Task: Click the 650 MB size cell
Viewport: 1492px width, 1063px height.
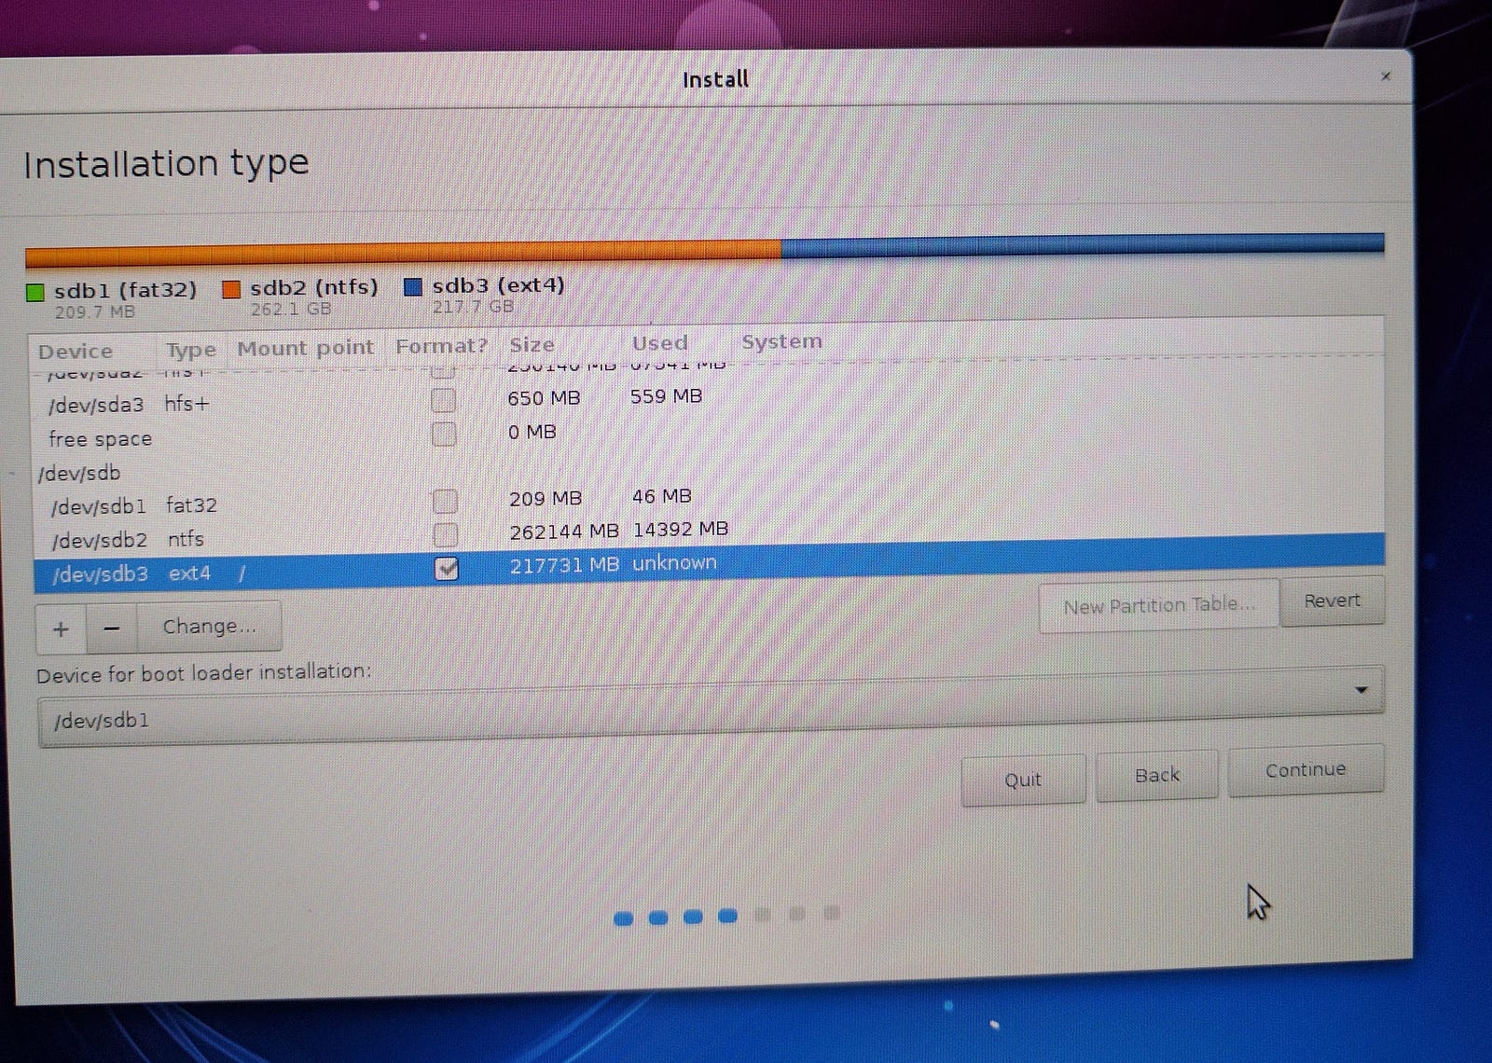Action: click(x=544, y=398)
